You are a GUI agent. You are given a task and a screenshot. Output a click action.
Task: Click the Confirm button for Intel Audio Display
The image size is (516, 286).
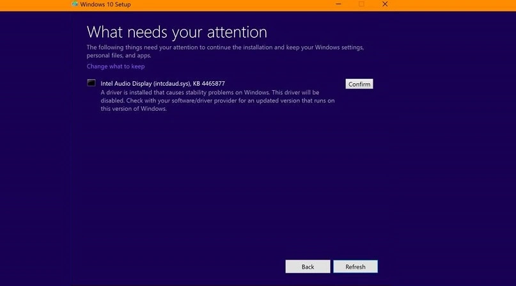(359, 84)
